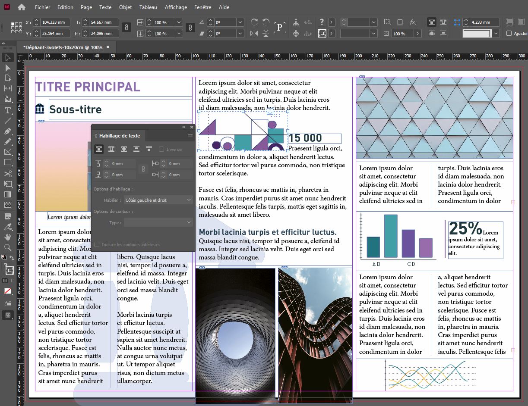Viewport: 528px width, 406px height.
Task: Select 'Wrap around object shape' option
Action: pos(124,149)
